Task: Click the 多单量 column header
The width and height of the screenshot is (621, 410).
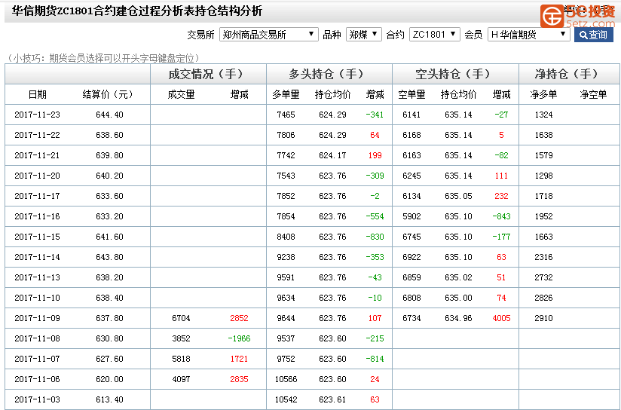Action: pyautogui.click(x=286, y=94)
